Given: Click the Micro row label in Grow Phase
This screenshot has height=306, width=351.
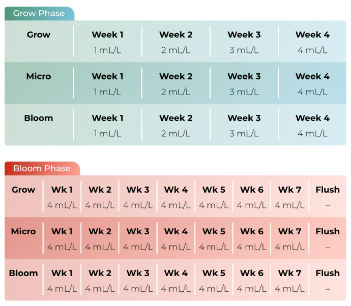Looking at the screenshot, I should (39, 77).
